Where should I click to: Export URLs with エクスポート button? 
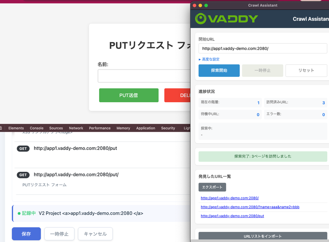click(x=212, y=187)
